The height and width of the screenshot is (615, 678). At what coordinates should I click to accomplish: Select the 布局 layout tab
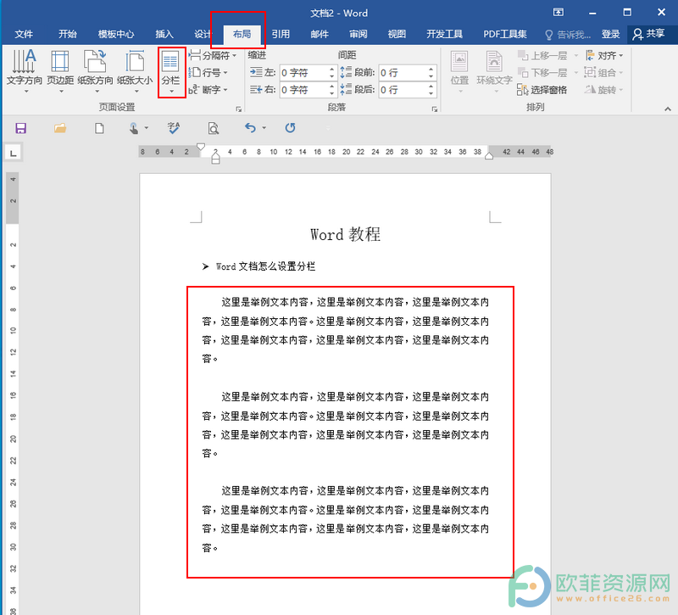point(242,34)
